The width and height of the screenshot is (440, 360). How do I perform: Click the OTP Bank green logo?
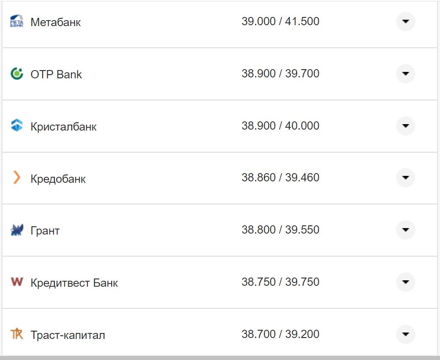(16, 74)
